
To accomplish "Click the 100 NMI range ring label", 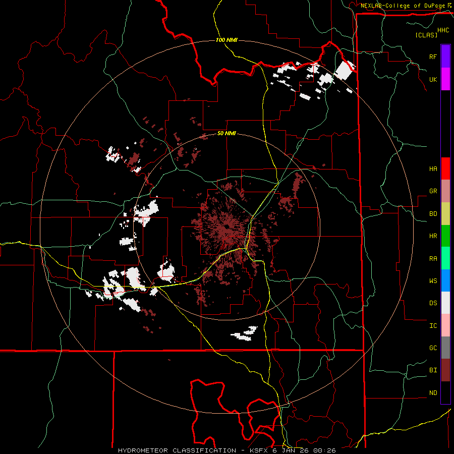I will pyautogui.click(x=226, y=40).
